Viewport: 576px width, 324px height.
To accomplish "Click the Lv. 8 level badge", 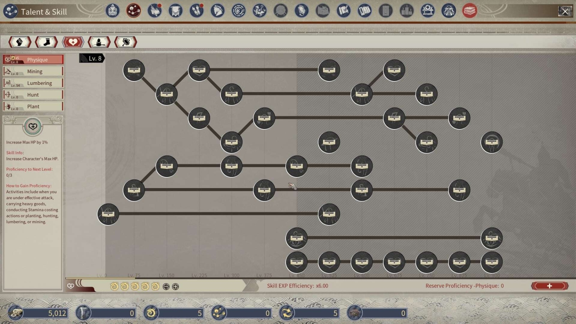I will tap(92, 58).
